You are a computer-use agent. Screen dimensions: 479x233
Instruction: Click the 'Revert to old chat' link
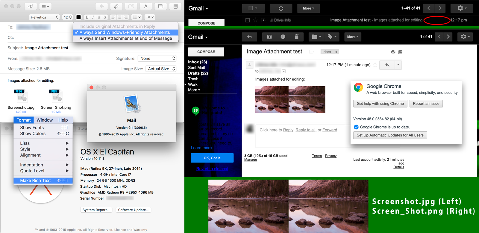coord(212,169)
